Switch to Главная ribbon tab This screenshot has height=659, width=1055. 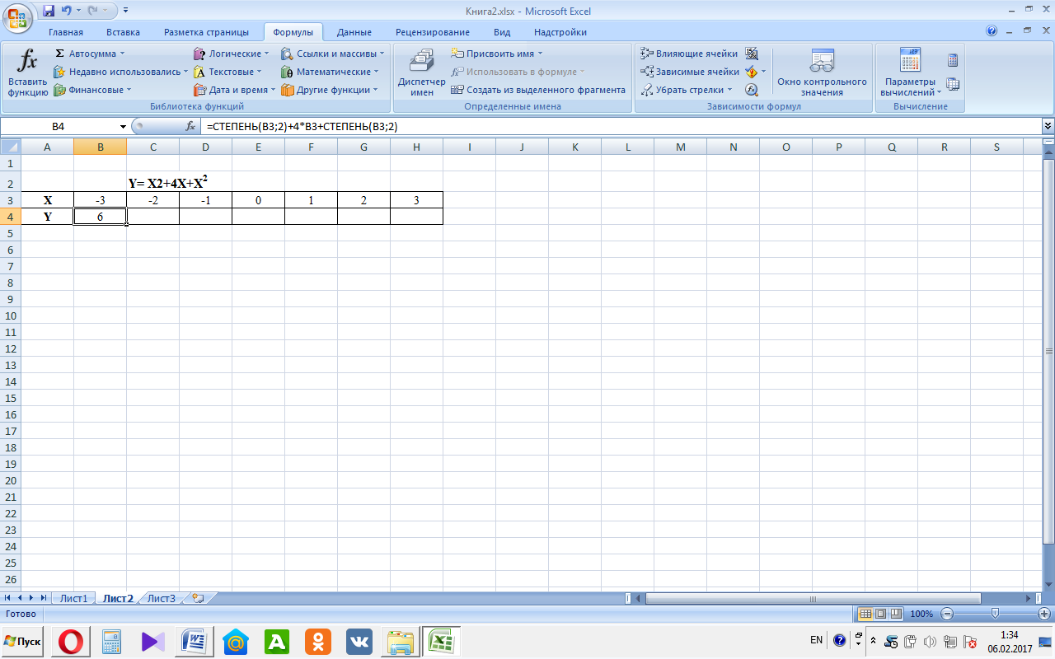tap(66, 32)
